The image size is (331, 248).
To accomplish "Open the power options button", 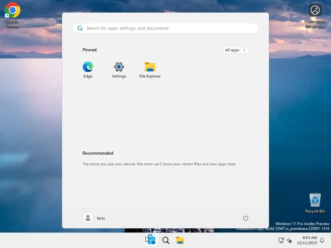I will [246, 218].
